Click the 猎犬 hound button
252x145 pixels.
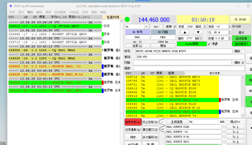(241, 33)
